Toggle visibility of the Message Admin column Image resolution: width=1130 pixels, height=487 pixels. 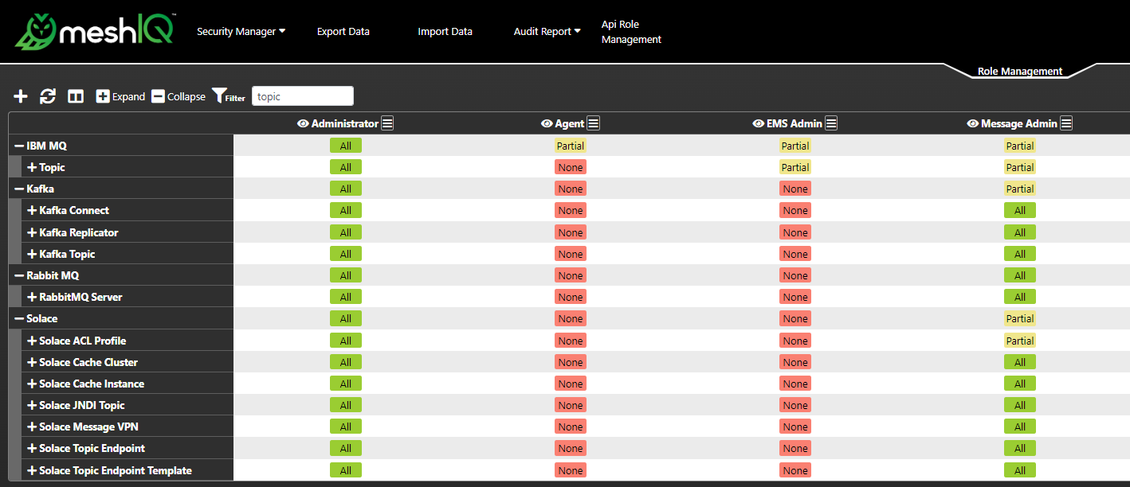point(973,123)
